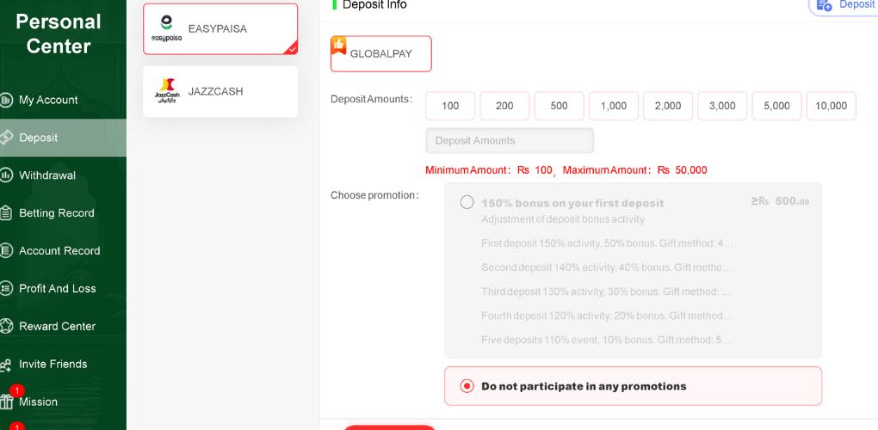The height and width of the screenshot is (430, 878).
Task: Click the Reward Center star icon
Action: pyautogui.click(x=6, y=326)
